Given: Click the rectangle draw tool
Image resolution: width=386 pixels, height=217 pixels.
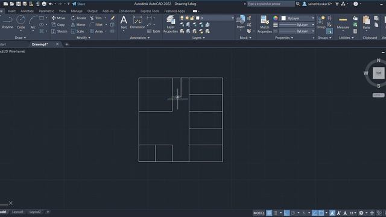Looking at the screenshot, I should click(x=42, y=18).
